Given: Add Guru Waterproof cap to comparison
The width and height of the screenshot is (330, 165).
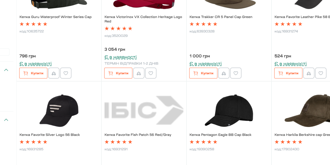Looking at the screenshot, I should coord(54,73).
